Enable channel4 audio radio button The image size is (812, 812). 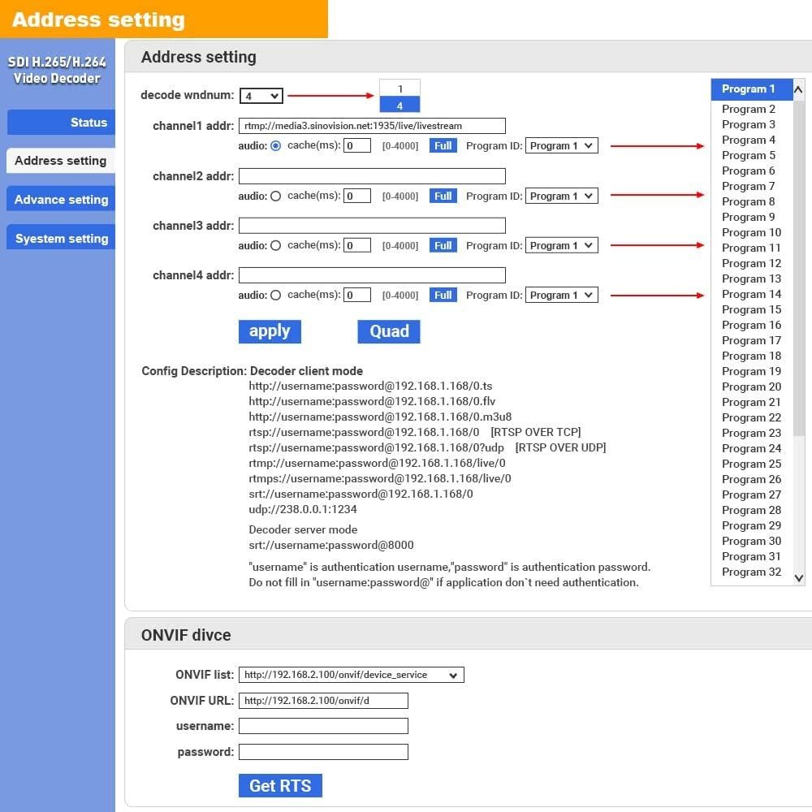(276, 295)
